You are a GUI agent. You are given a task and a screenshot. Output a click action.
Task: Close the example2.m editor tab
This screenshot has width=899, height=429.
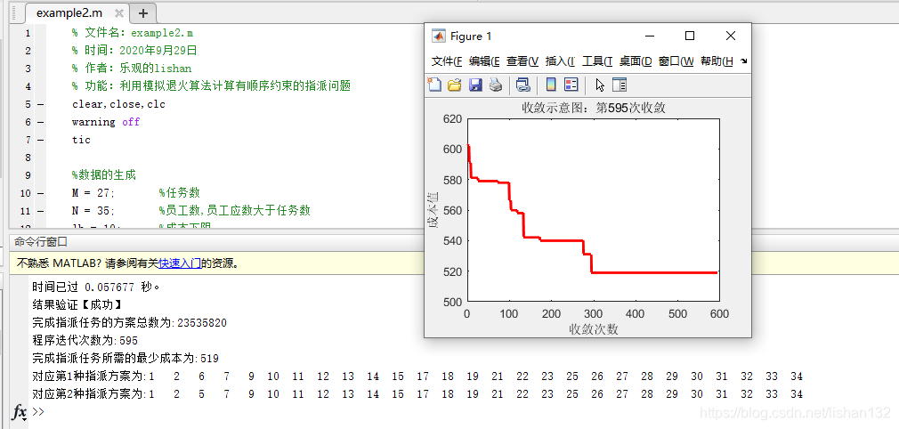point(118,13)
